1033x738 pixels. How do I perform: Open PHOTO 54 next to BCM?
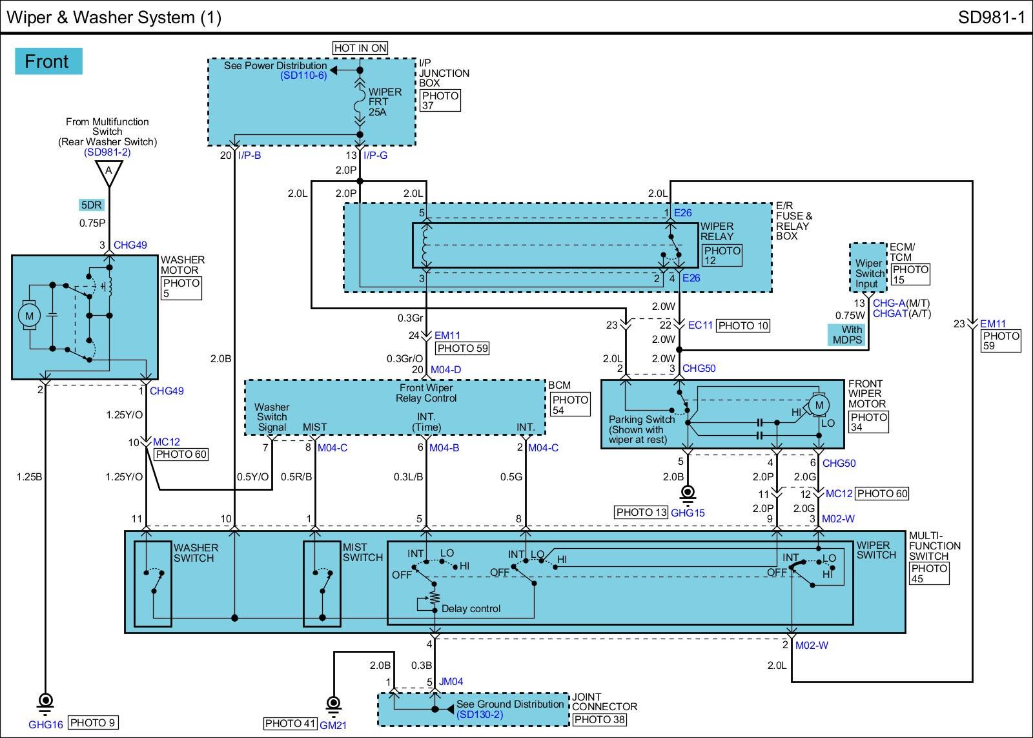coord(570,405)
